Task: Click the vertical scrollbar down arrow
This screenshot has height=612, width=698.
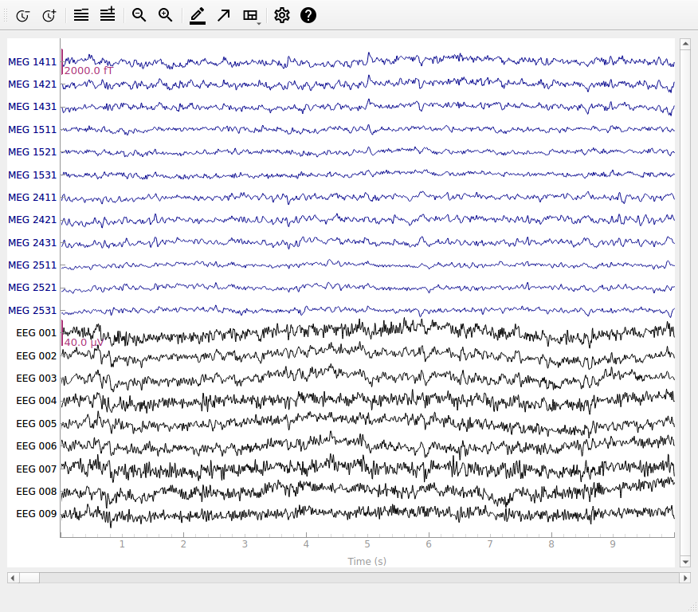Action: 685,562
